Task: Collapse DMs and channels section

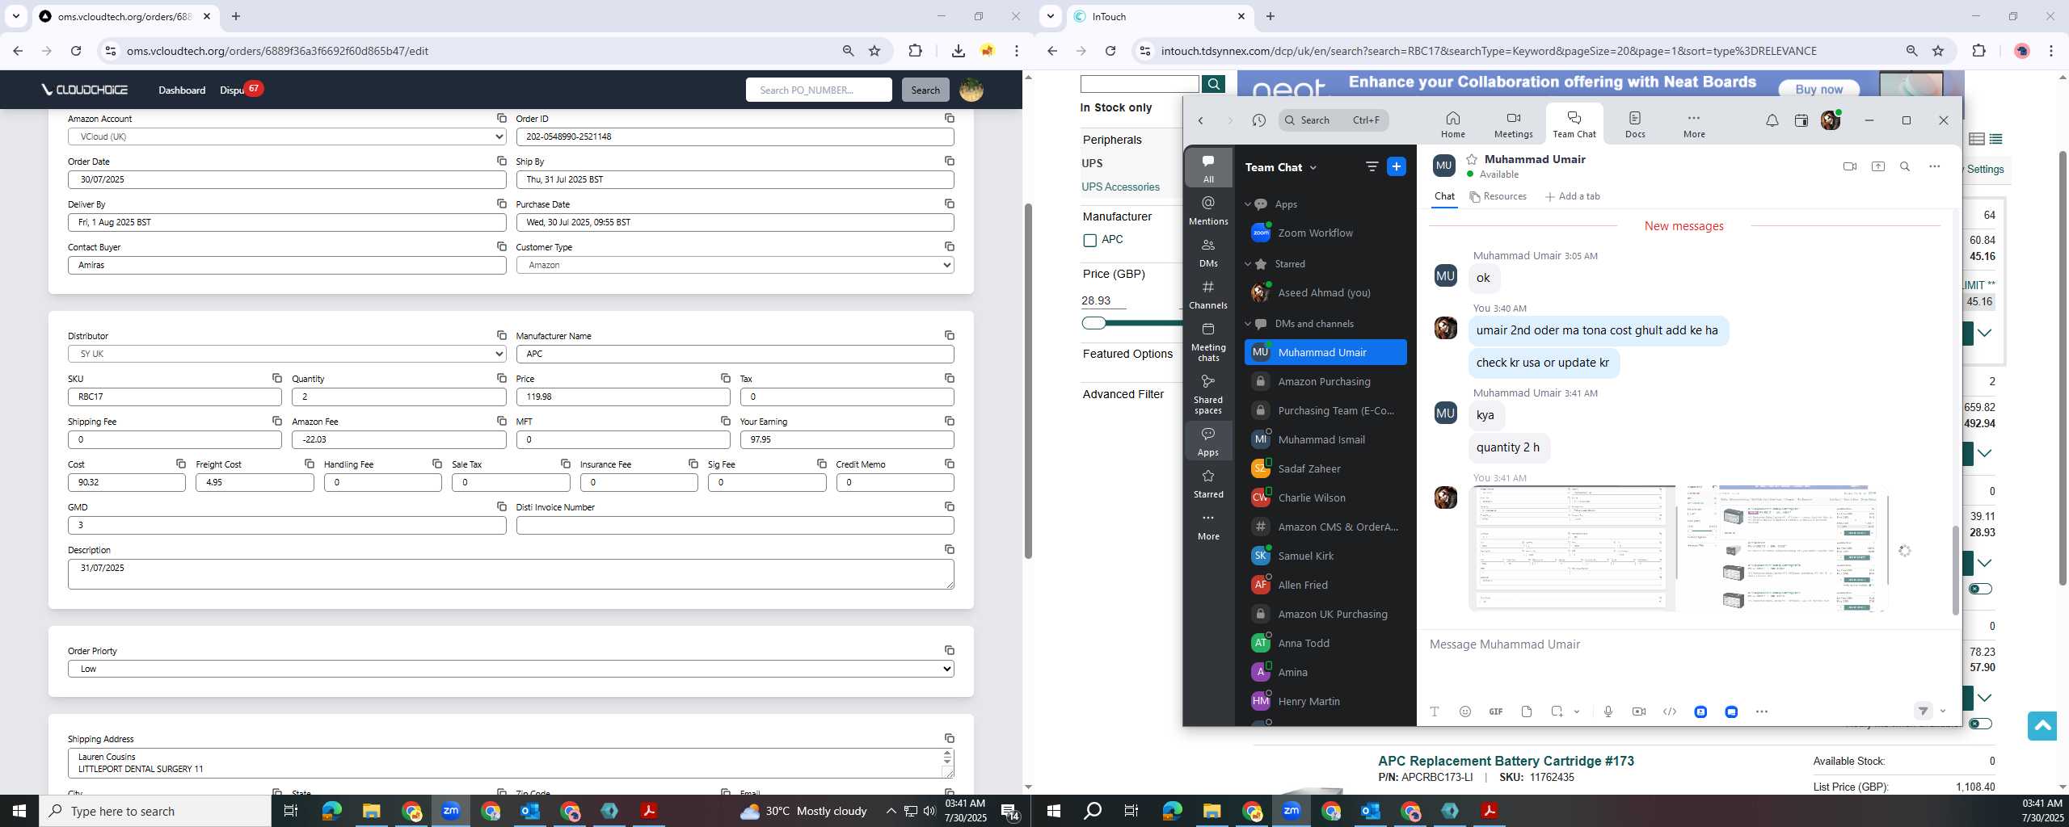Action: [1247, 324]
